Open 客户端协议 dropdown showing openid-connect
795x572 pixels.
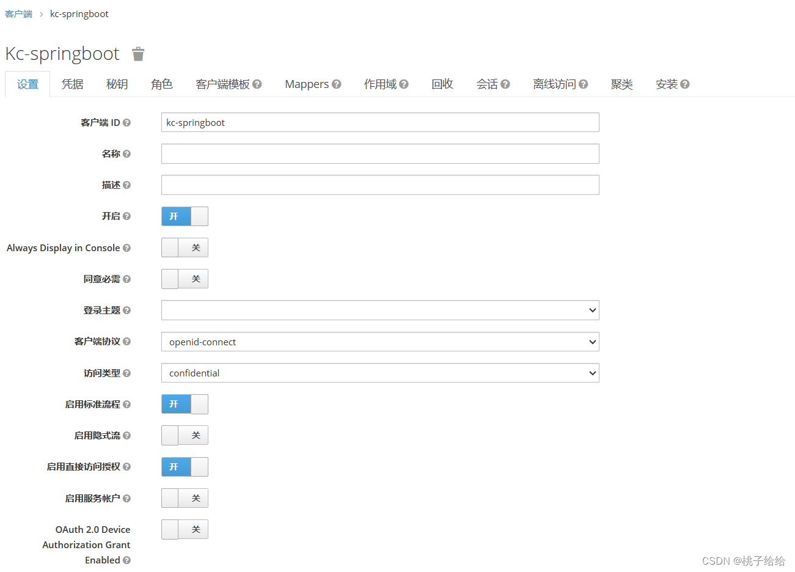click(x=380, y=342)
